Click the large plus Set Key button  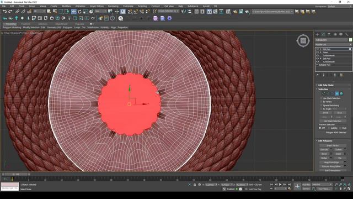[297, 186]
